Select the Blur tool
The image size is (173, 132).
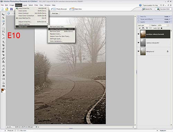(3, 83)
